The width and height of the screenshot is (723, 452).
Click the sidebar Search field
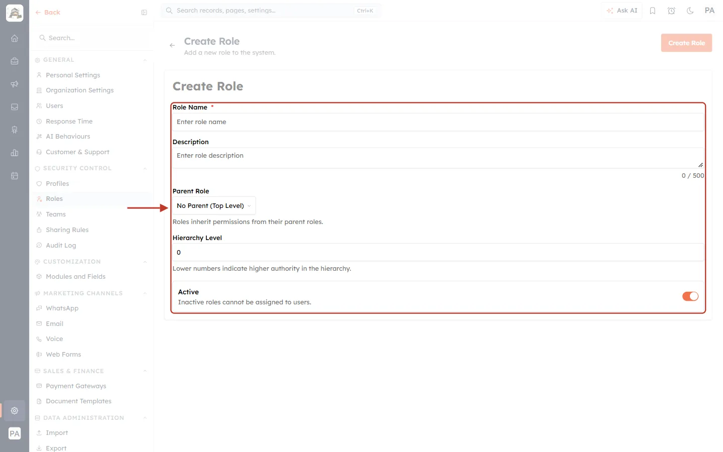tap(91, 38)
